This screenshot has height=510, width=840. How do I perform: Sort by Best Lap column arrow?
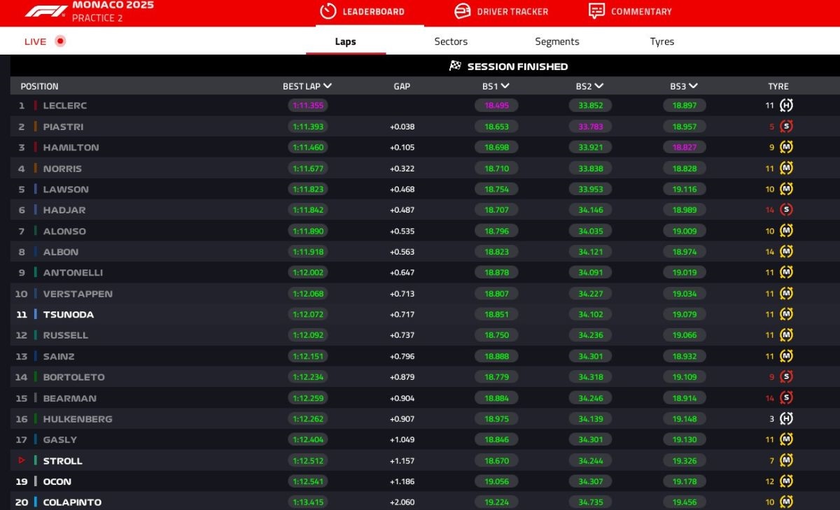pos(328,86)
